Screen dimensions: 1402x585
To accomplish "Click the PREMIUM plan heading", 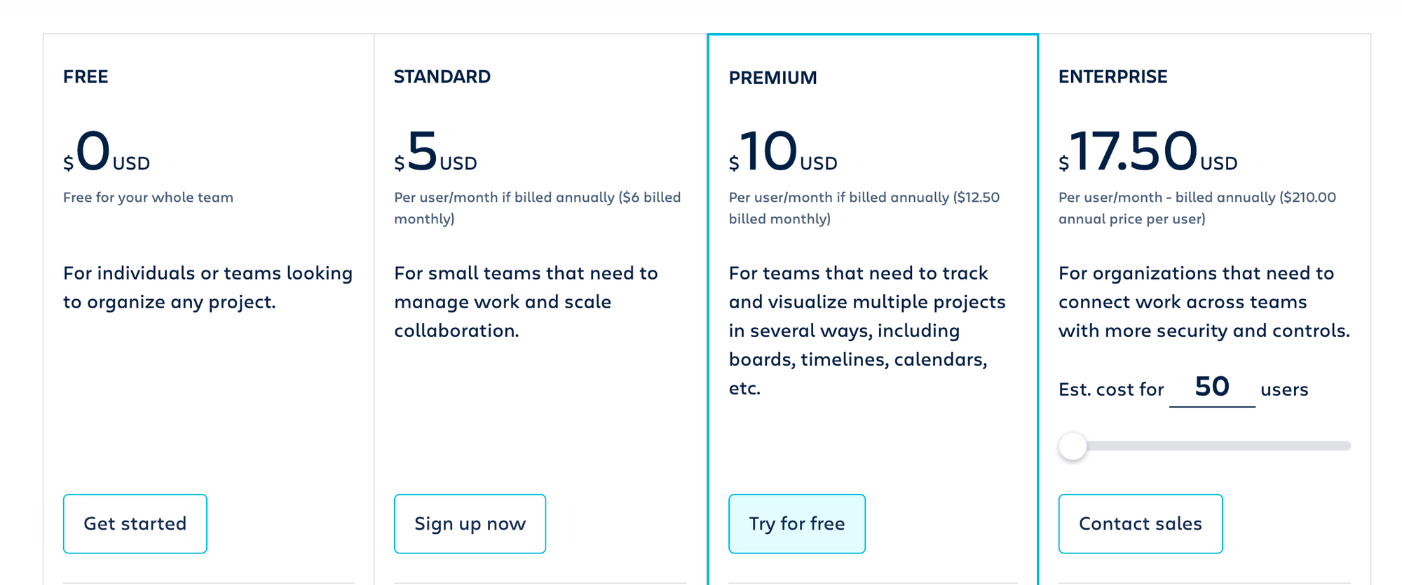I will pyautogui.click(x=773, y=78).
